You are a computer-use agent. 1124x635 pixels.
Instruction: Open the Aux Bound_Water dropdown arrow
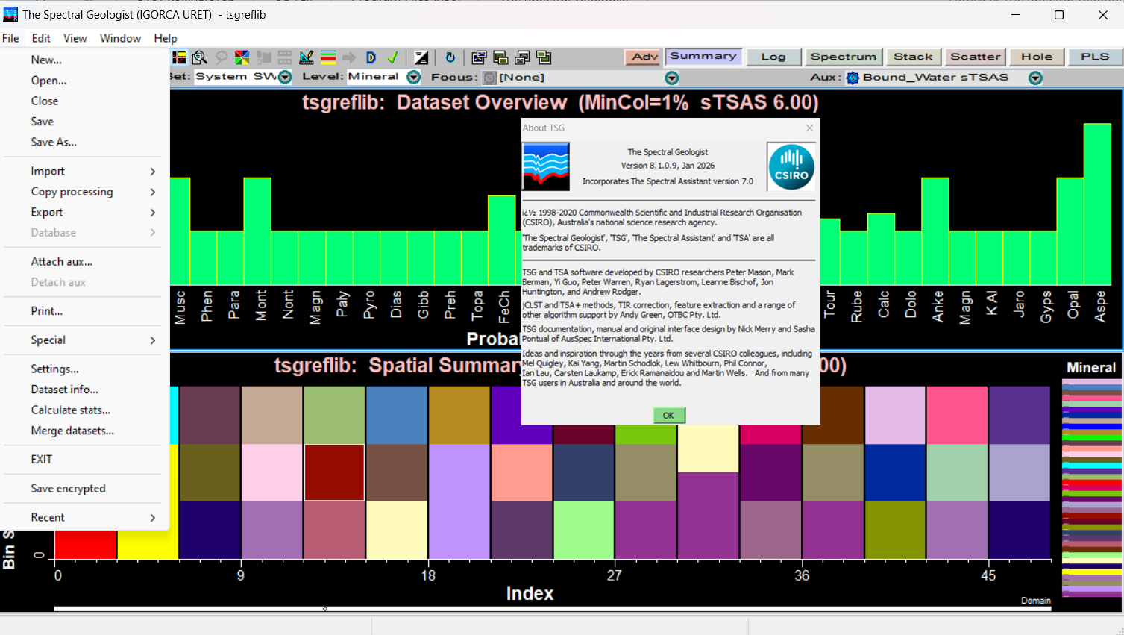[1035, 78]
